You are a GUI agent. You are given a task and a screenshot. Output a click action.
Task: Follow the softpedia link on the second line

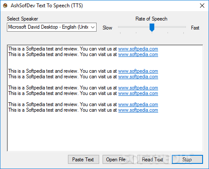(x=138, y=54)
